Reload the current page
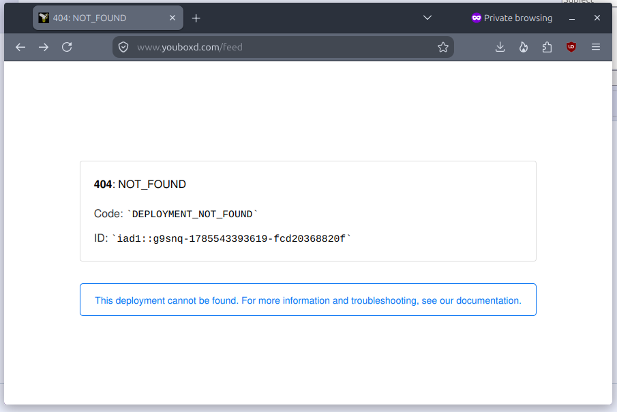 (x=67, y=47)
